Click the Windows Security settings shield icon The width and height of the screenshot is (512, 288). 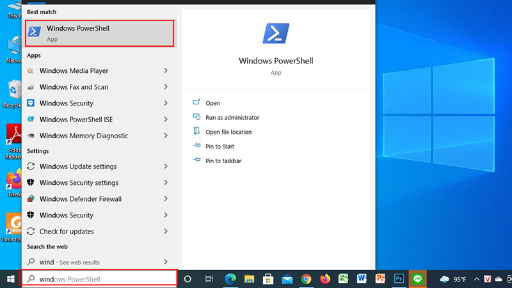[x=31, y=182]
